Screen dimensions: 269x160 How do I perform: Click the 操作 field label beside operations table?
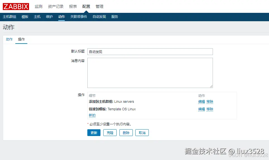81,95
